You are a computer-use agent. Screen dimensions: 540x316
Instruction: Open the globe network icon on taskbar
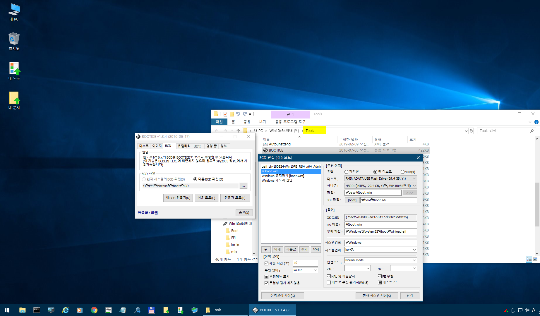194,310
